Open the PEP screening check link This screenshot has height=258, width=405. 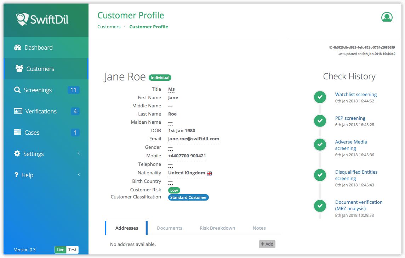tap(350, 118)
